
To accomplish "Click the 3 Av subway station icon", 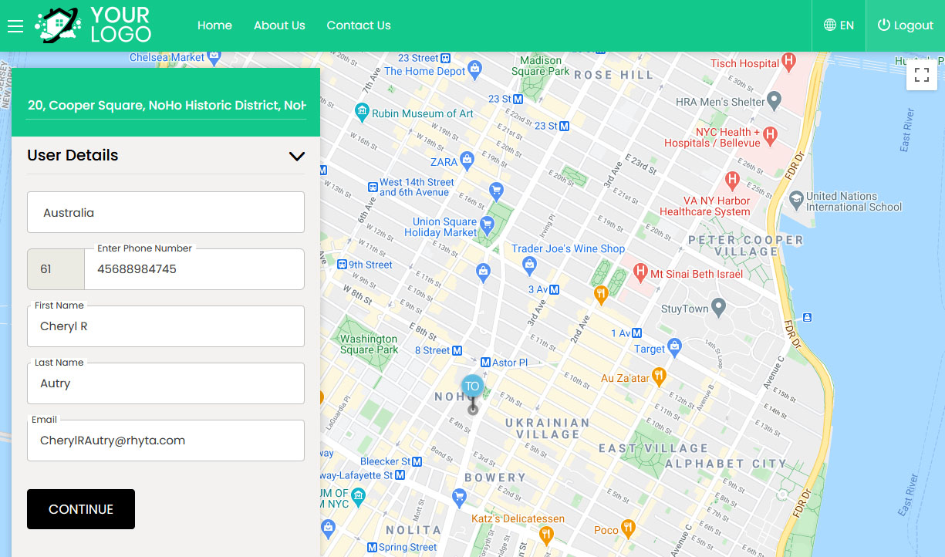I will click(x=554, y=289).
